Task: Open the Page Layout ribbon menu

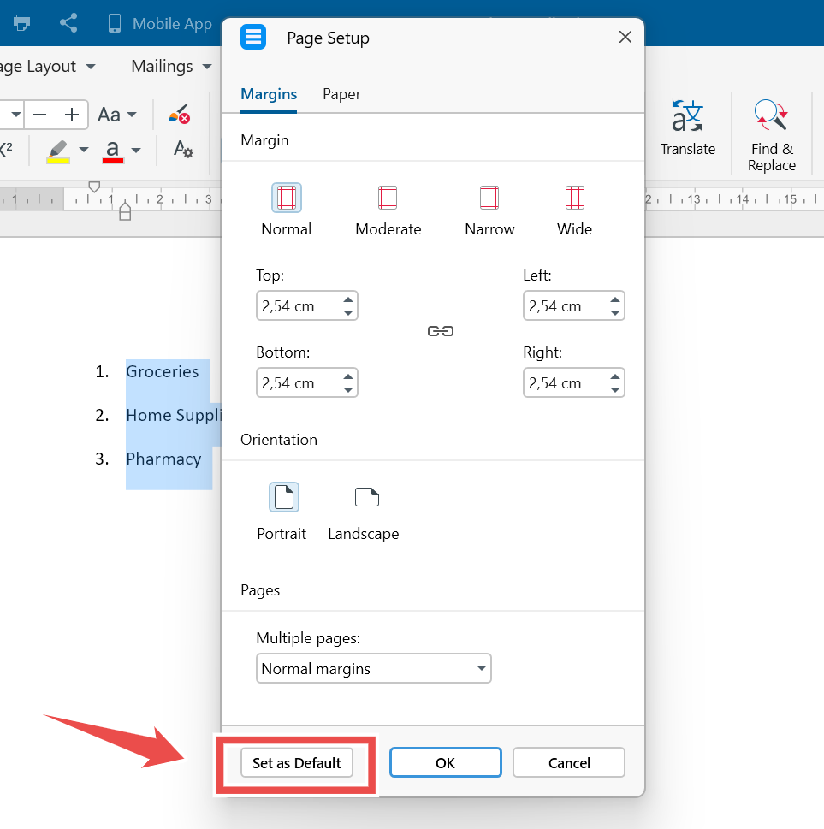Action: tap(48, 67)
